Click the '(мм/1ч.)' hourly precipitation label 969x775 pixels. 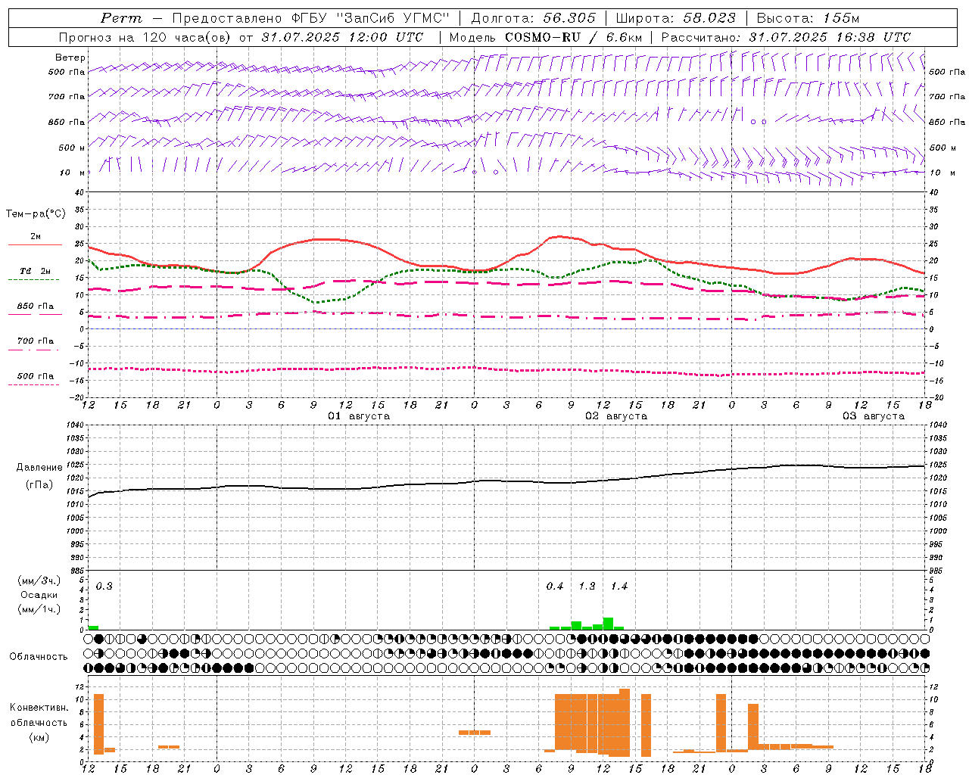(39, 609)
